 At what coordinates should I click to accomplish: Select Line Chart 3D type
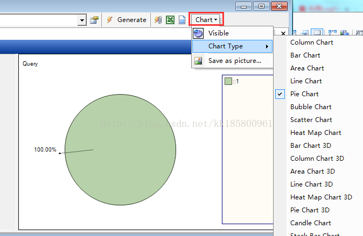click(x=312, y=184)
